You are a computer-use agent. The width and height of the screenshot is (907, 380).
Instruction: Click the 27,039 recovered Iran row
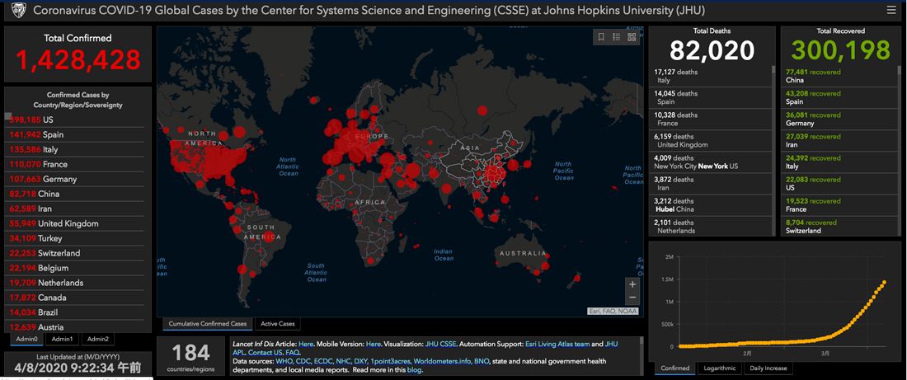839,141
